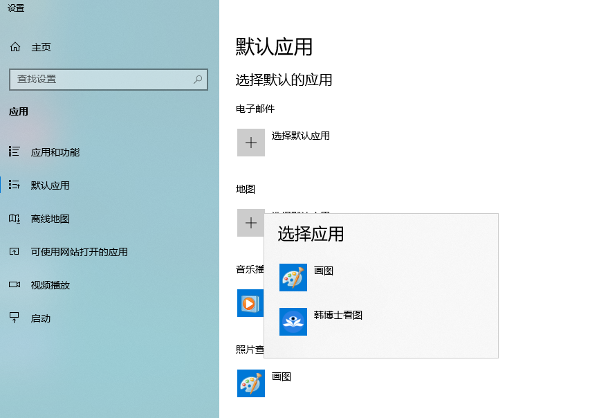Click the 画图 icon under photo viewer
The width and height of the screenshot is (599, 418).
(x=250, y=383)
